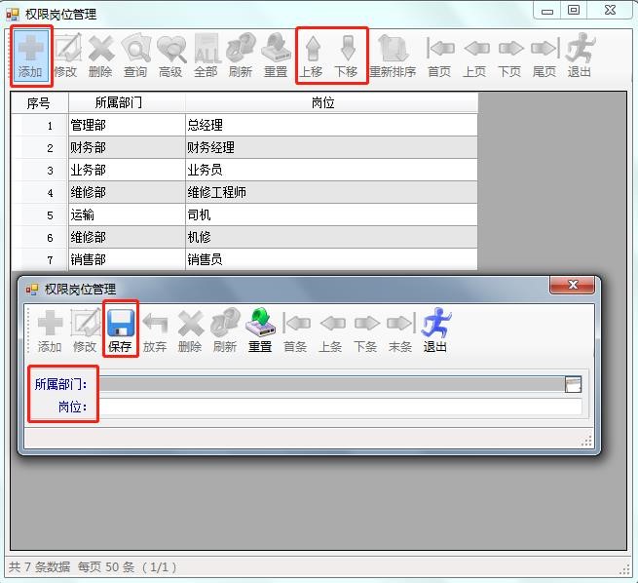Select the 销售员 cell

331,259
